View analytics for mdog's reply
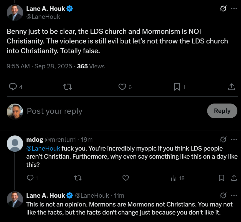The image size is (241, 222). pos(174,178)
